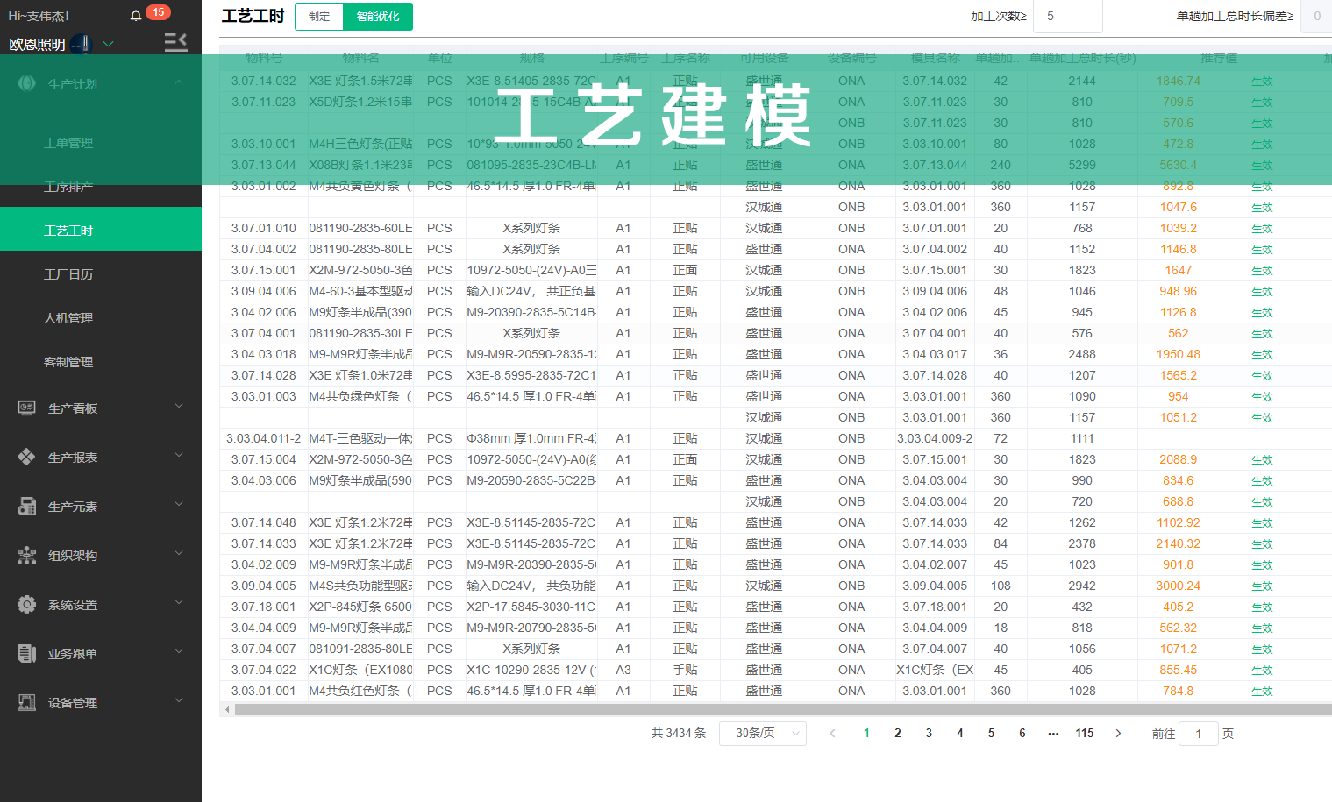The height and width of the screenshot is (802, 1332).
Task: Toggle 生效 status on the first table row
Action: pos(1262,81)
